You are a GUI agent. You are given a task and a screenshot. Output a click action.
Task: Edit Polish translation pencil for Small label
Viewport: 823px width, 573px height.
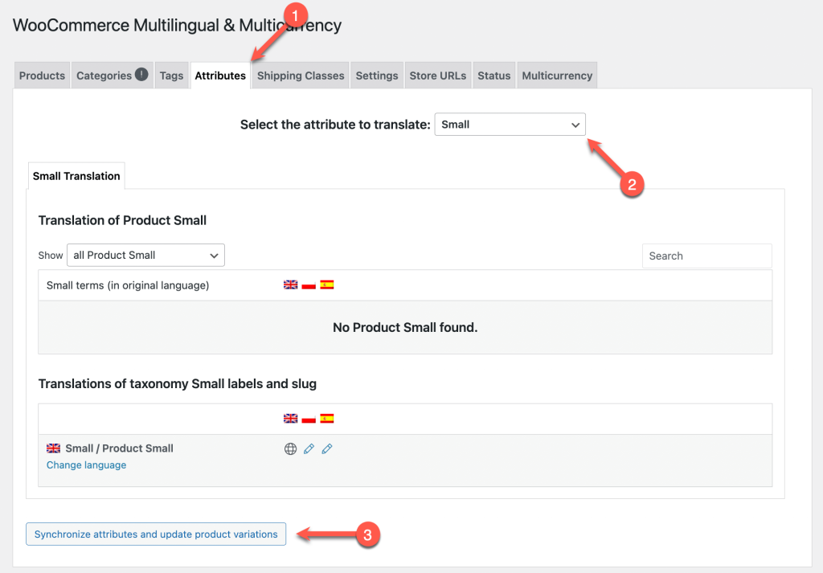pos(309,448)
